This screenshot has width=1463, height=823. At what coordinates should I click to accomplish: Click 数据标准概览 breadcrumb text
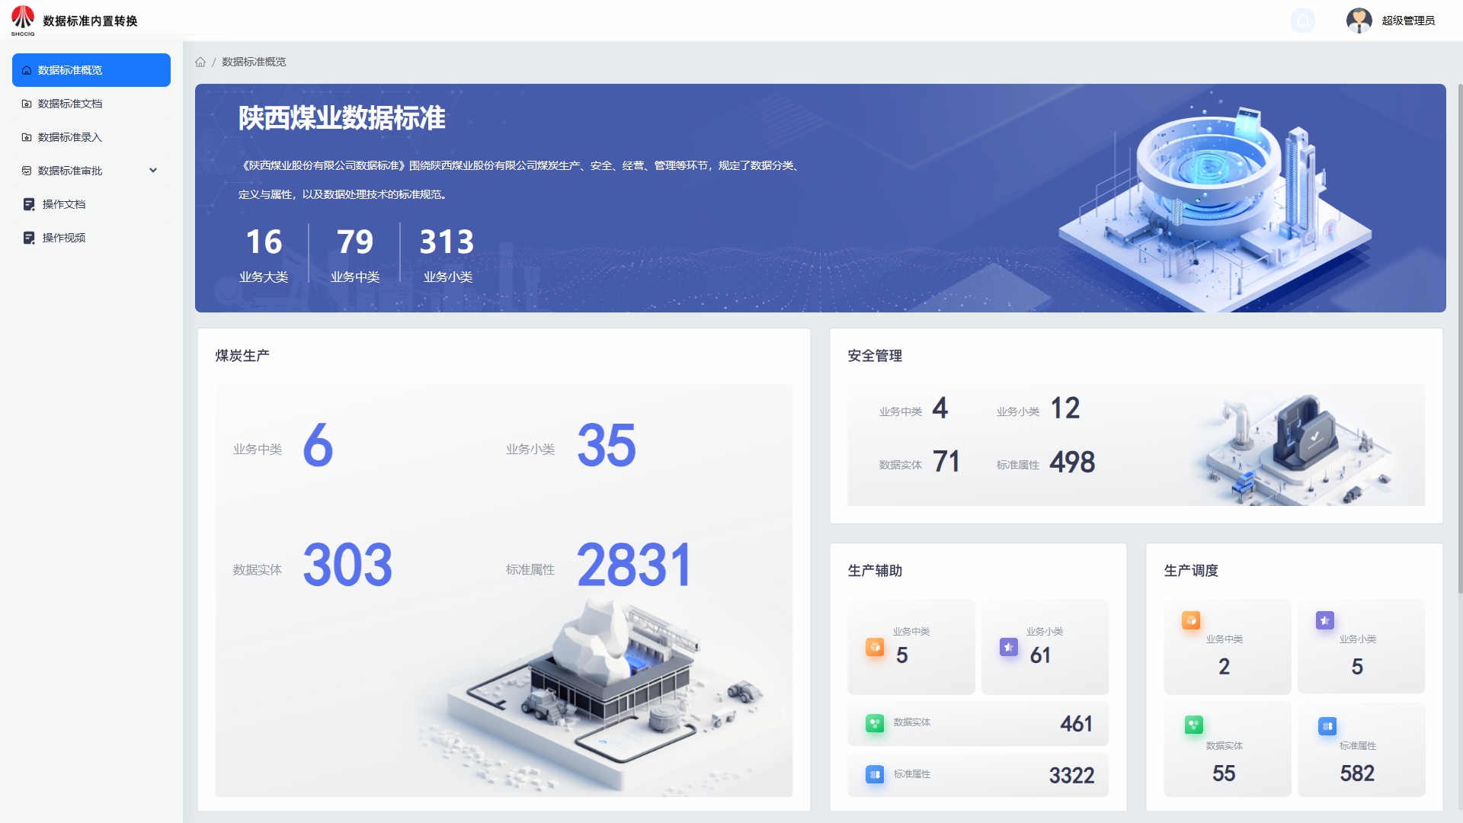tap(254, 62)
